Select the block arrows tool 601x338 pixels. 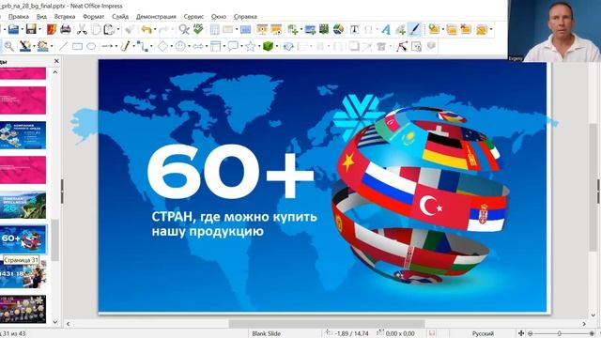pos(198,46)
